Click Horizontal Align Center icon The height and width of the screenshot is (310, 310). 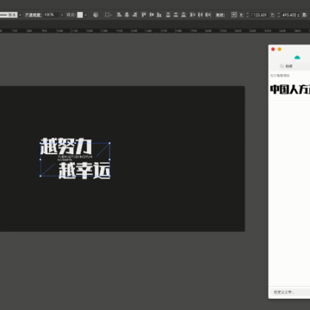tap(127, 15)
